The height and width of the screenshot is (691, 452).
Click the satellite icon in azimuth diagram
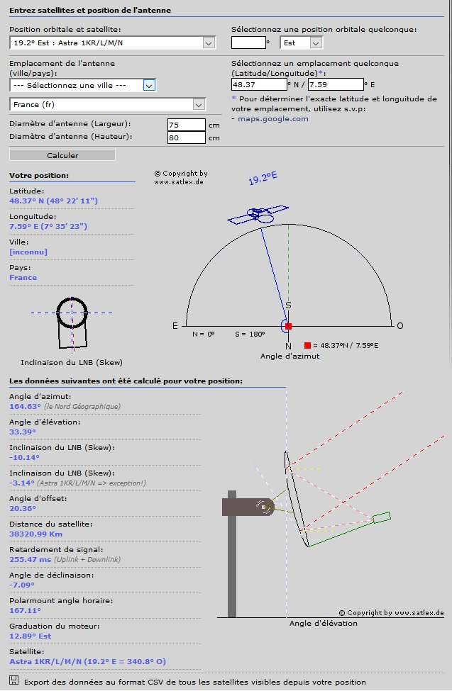[x=258, y=215]
